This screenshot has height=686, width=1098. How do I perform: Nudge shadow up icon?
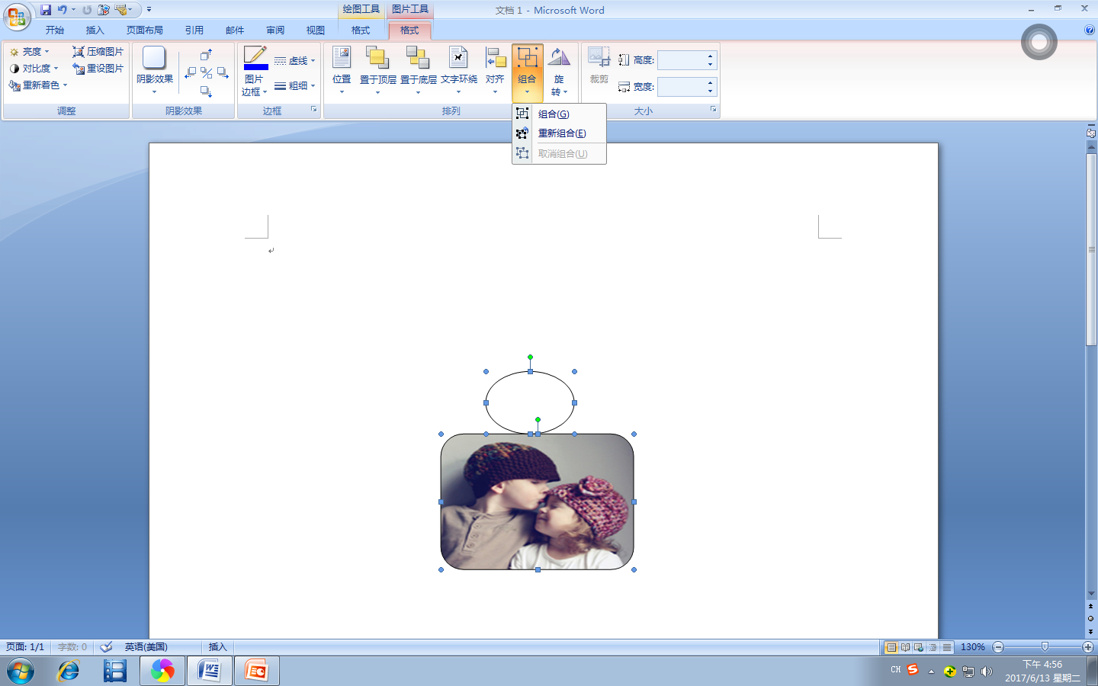click(x=206, y=55)
